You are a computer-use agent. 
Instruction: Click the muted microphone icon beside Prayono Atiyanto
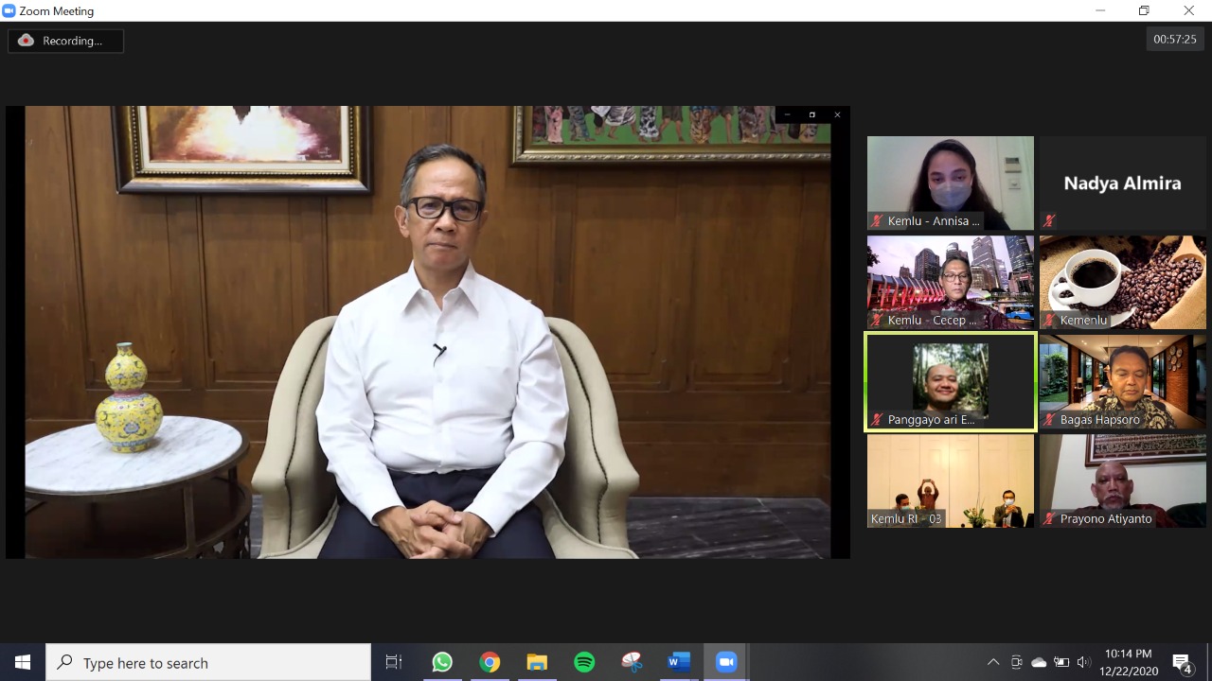pyautogui.click(x=1049, y=518)
